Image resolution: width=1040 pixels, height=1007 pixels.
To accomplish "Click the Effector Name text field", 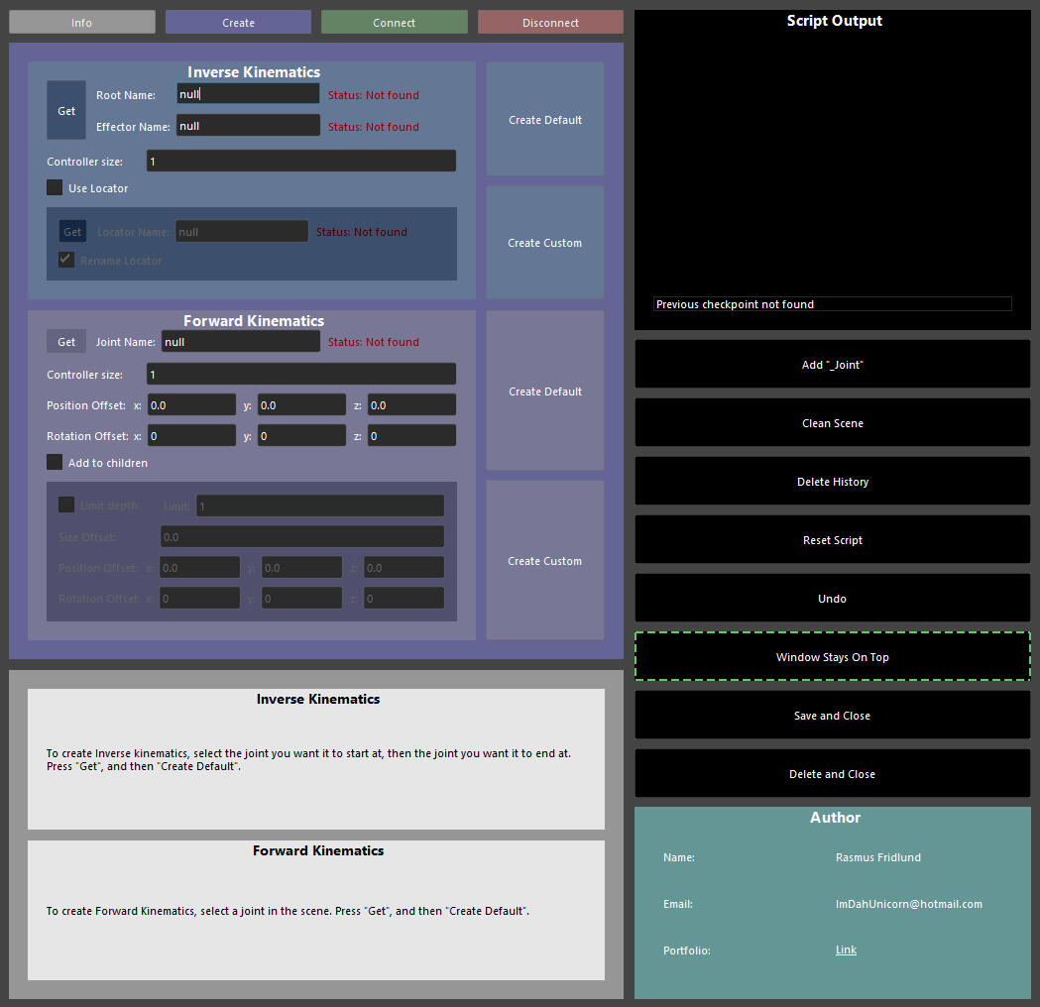I will click(x=248, y=126).
